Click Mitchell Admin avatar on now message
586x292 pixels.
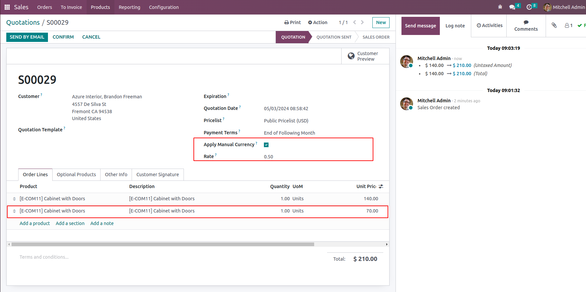pos(406,61)
